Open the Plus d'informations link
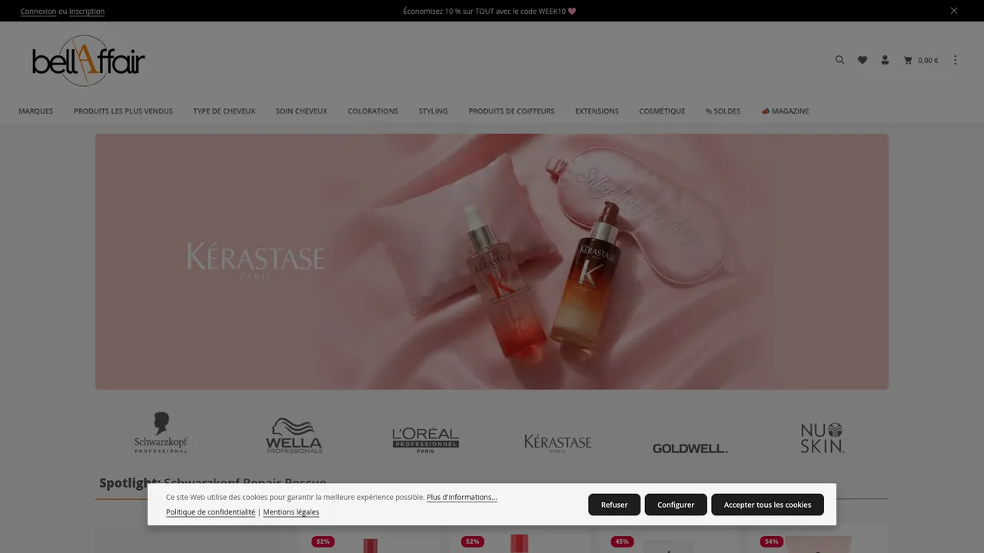 (462, 498)
